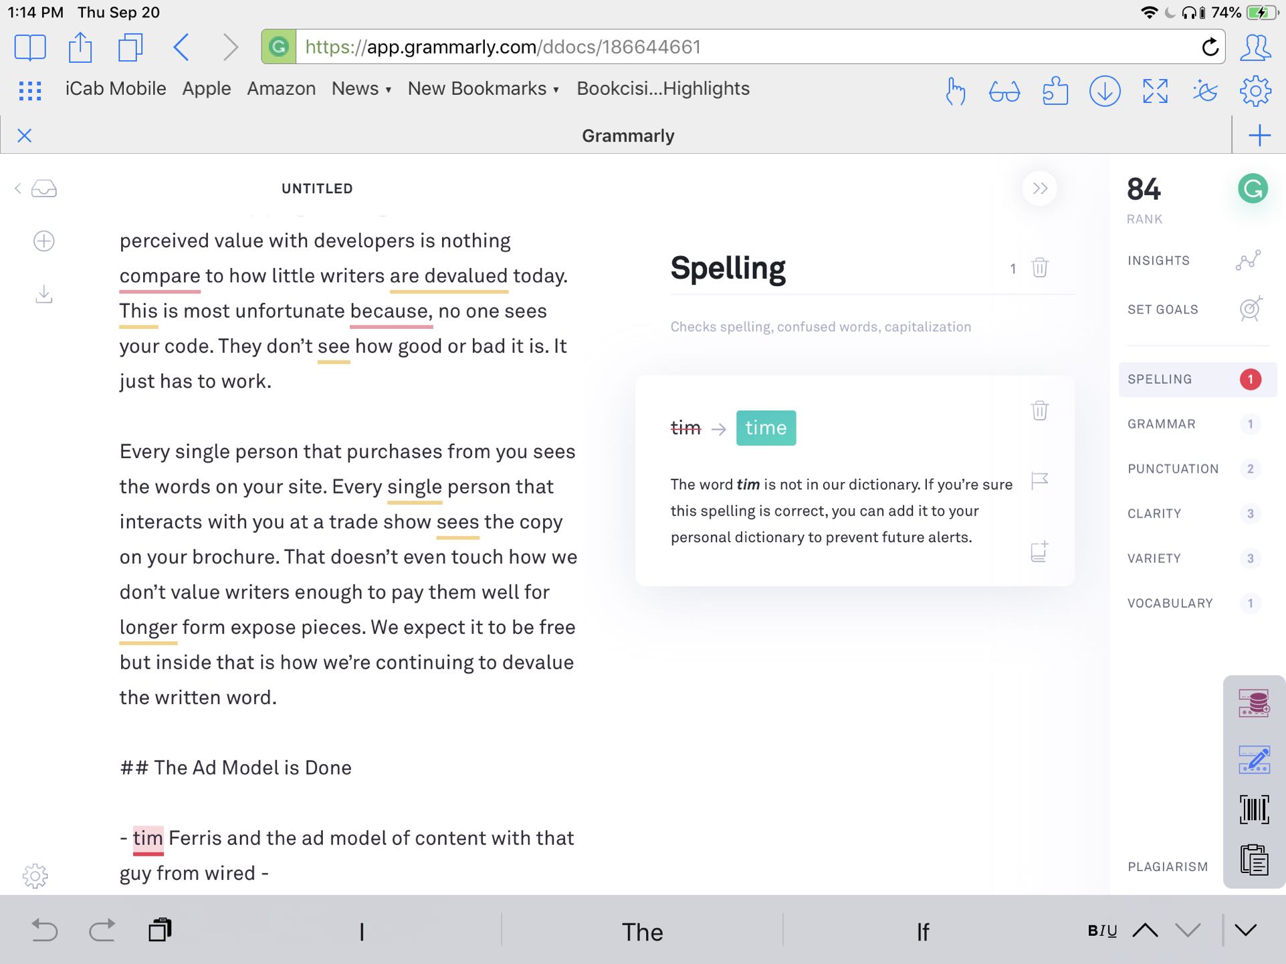1286x964 pixels.
Task: Add tim to personal dictionary
Action: (1039, 552)
